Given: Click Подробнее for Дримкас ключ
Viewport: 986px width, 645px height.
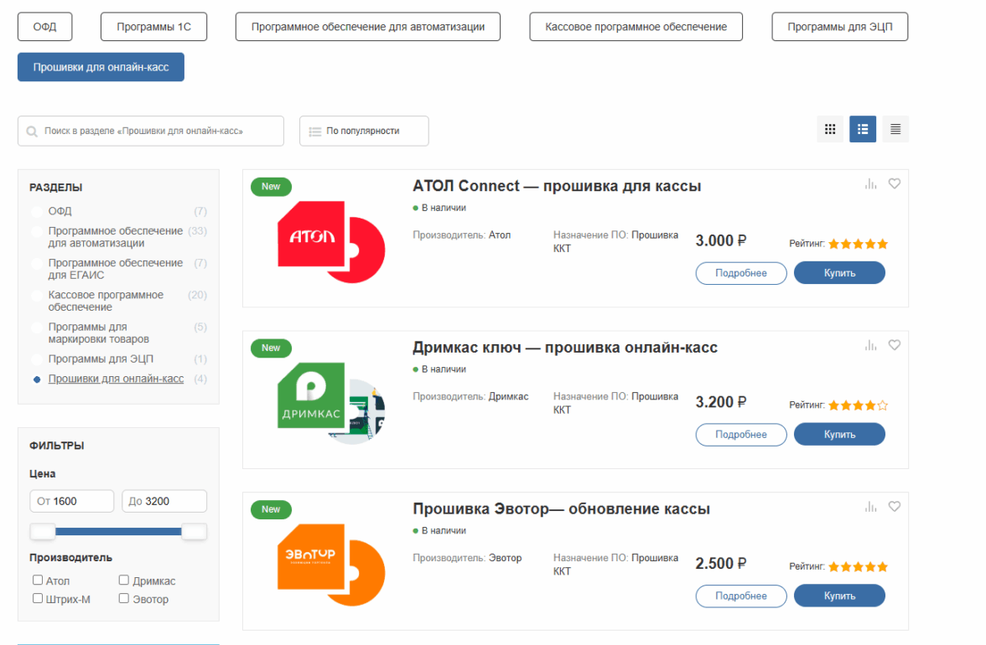Looking at the screenshot, I should click(x=741, y=435).
